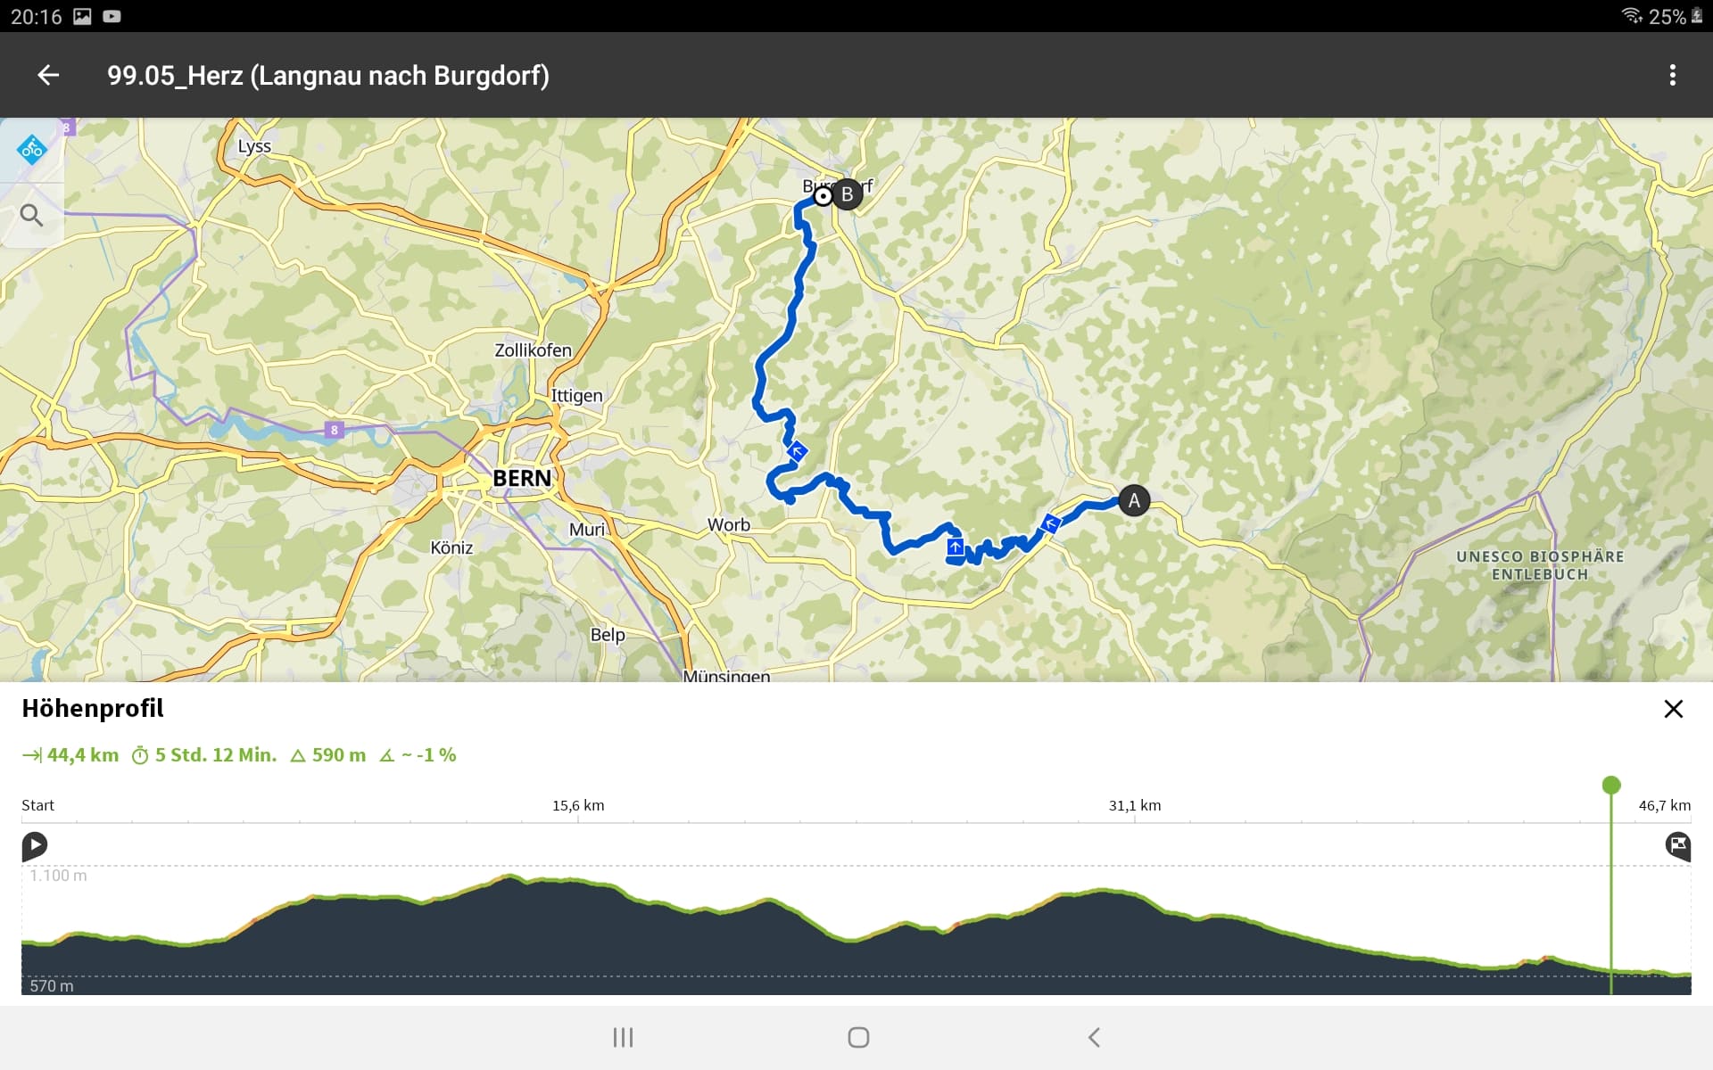Open Android recent apps button

tap(623, 1037)
